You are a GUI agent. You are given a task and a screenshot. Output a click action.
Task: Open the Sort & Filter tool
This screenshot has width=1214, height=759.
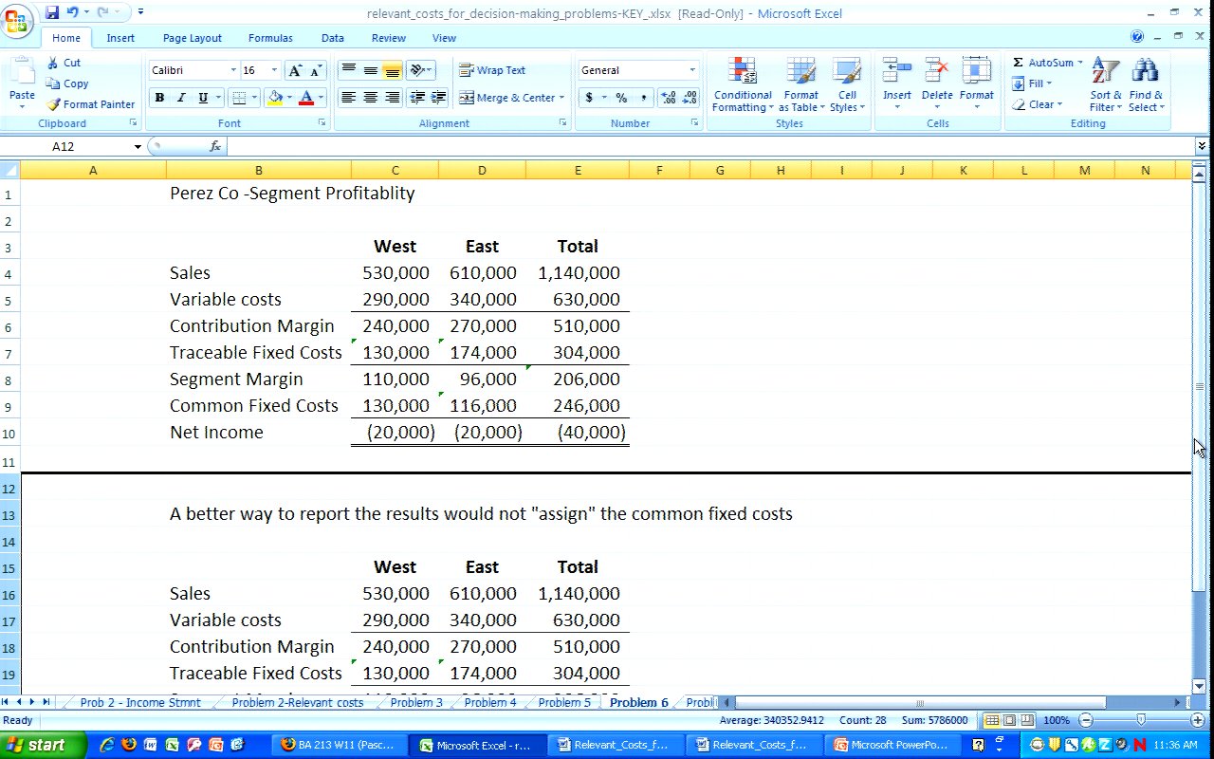coord(1105,72)
